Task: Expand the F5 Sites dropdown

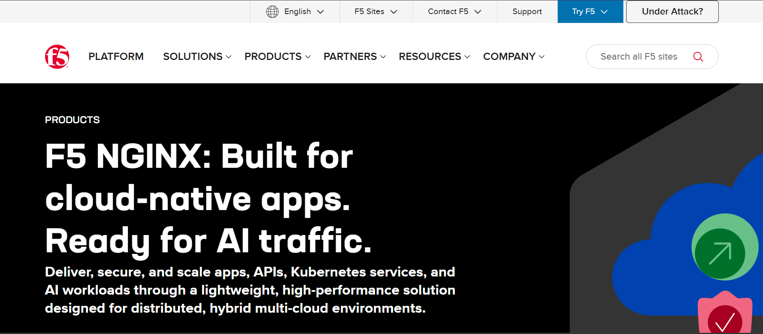Action: pyautogui.click(x=376, y=12)
